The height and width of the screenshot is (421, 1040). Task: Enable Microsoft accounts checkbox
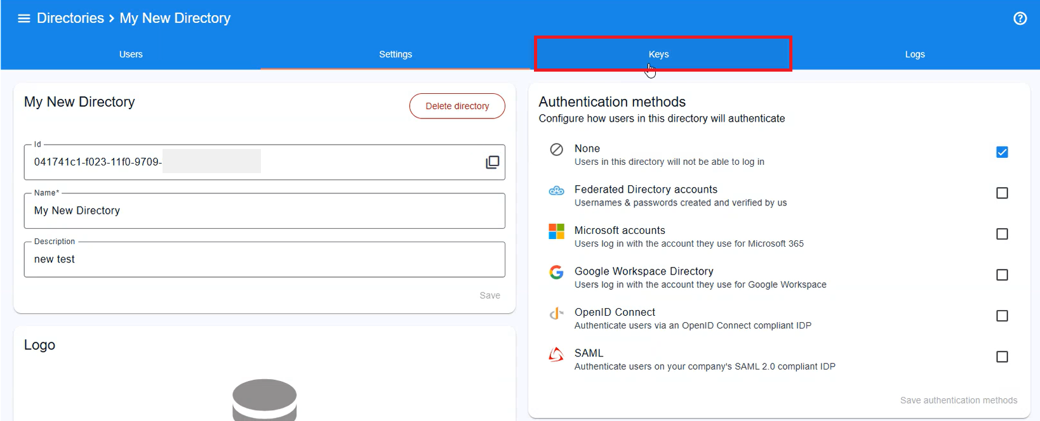point(1002,234)
